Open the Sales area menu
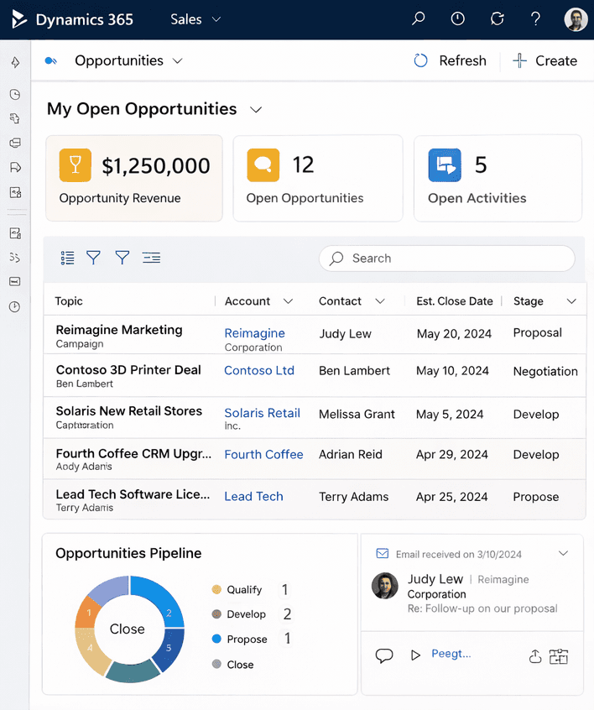Image resolution: width=594 pixels, height=710 pixels. pos(195,18)
